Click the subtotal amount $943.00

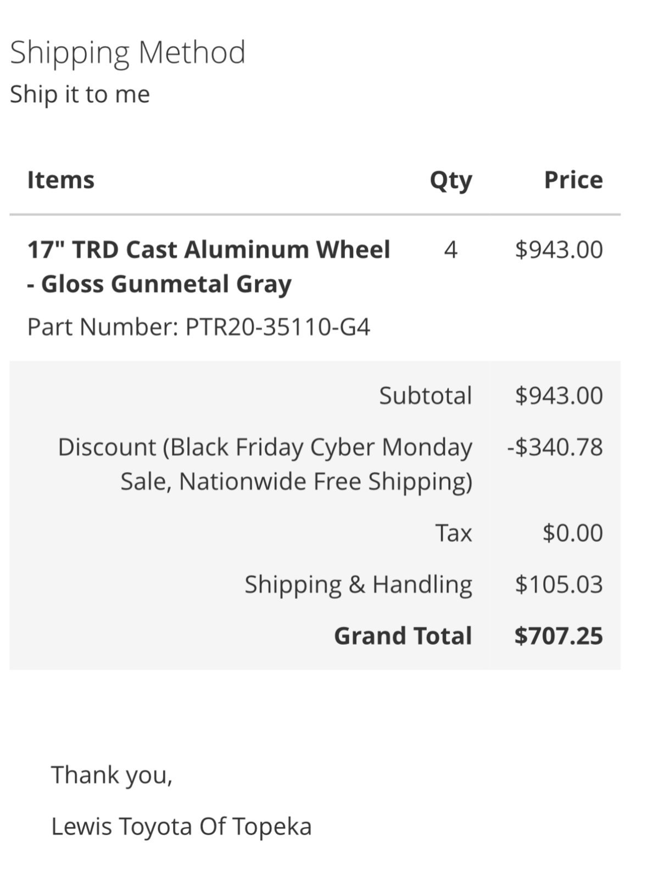[x=559, y=396]
